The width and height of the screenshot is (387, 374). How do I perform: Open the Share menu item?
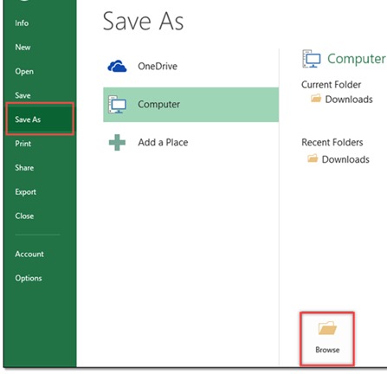24,168
